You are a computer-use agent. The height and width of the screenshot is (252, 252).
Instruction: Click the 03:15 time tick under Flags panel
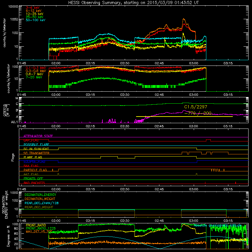coord(228,189)
